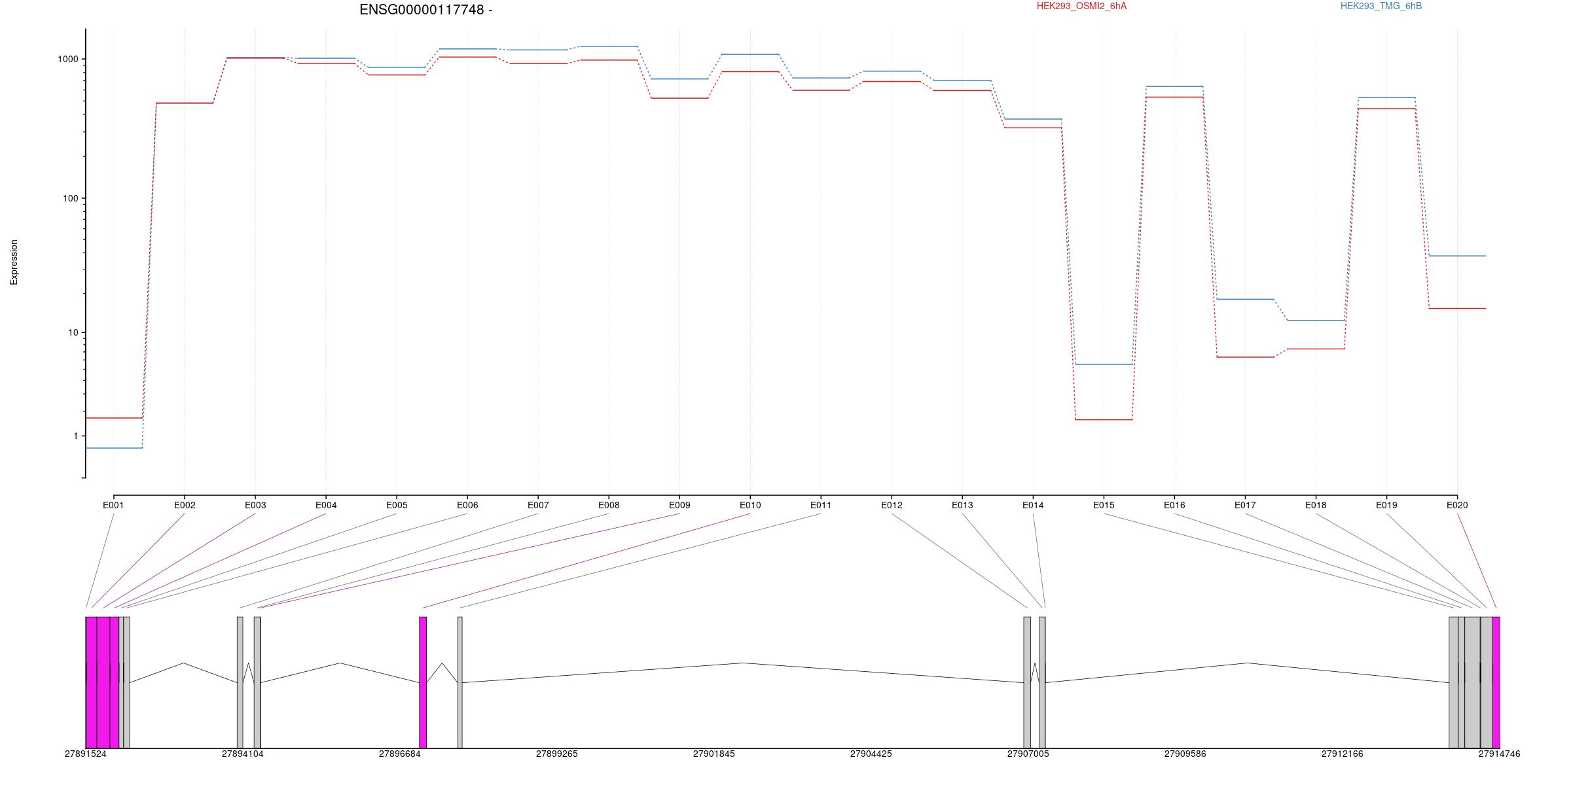Select the HEK293_TMG_6hB legend label

[x=1381, y=6]
